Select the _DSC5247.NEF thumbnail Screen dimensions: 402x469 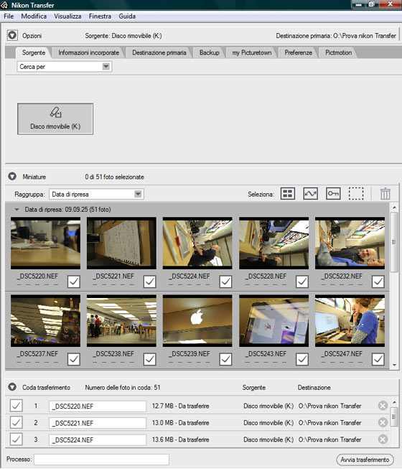point(350,321)
